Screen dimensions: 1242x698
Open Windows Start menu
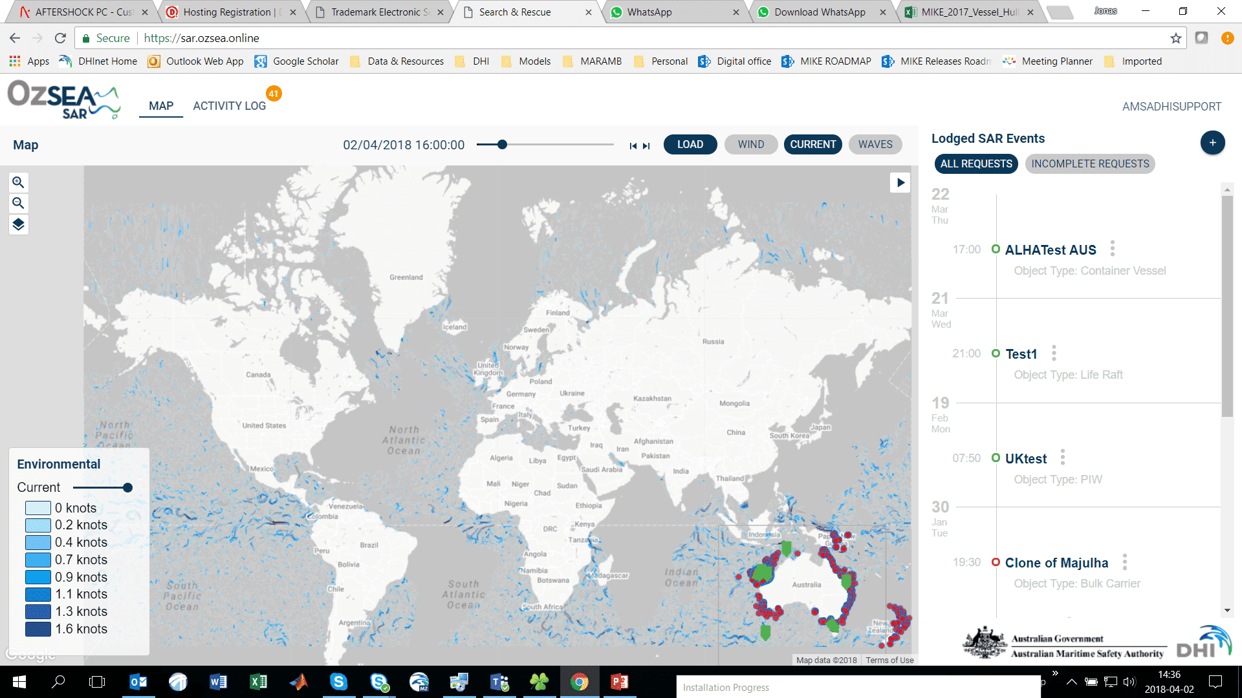coord(19,682)
